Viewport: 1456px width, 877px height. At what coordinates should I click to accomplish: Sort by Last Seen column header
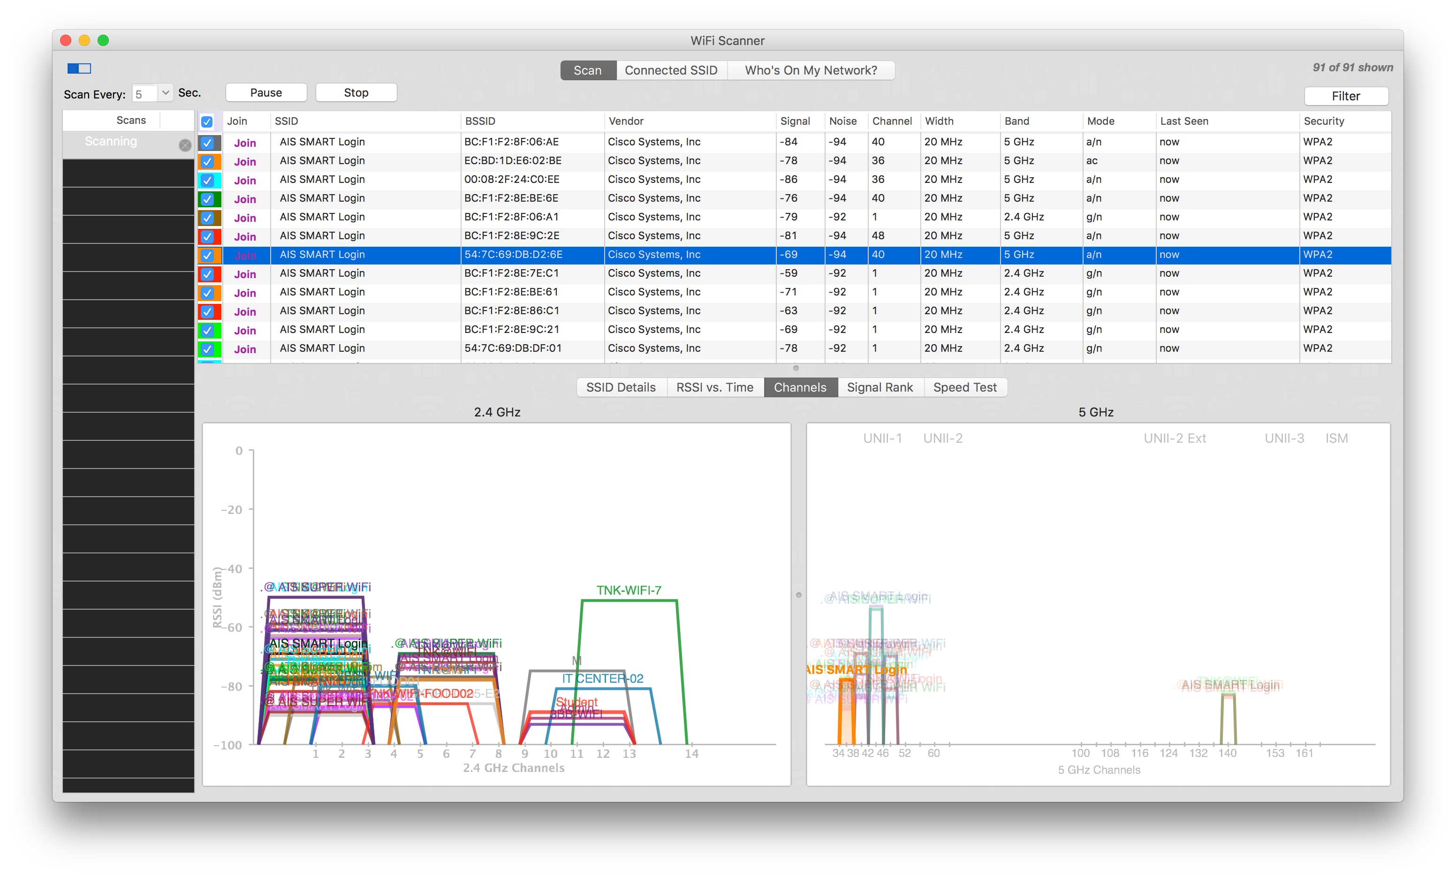(x=1227, y=121)
